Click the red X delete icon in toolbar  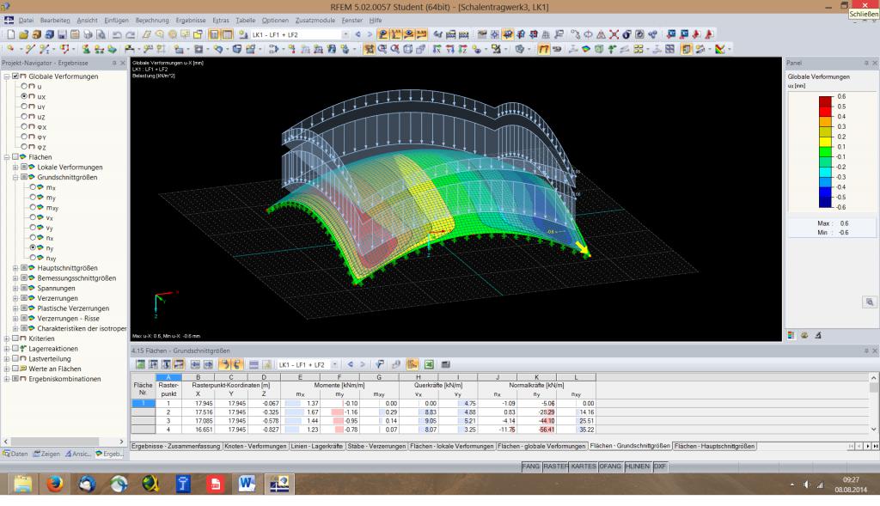(x=614, y=34)
